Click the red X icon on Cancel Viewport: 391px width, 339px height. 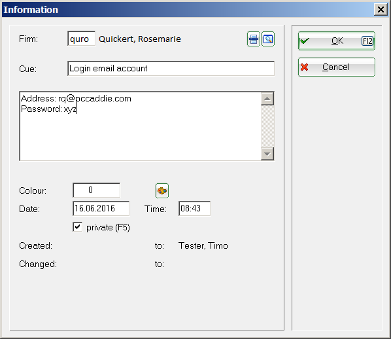click(304, 67)
